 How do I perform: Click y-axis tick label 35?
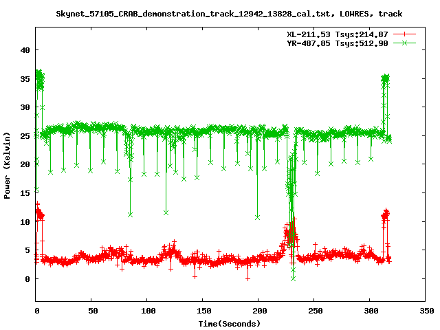coord(25,79)
